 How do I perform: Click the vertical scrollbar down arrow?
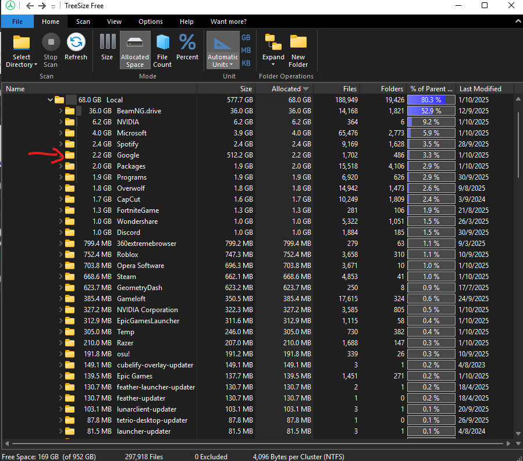tap(518, 433)
